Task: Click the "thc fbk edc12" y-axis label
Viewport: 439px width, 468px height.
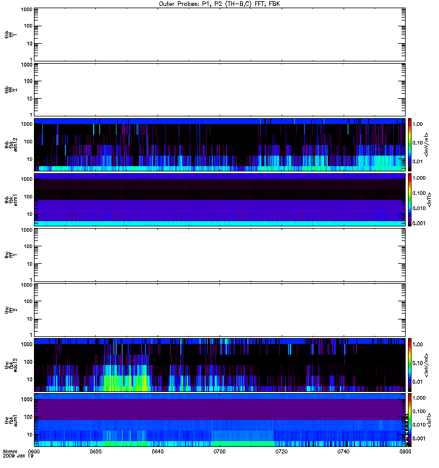Action: (11, 364)
